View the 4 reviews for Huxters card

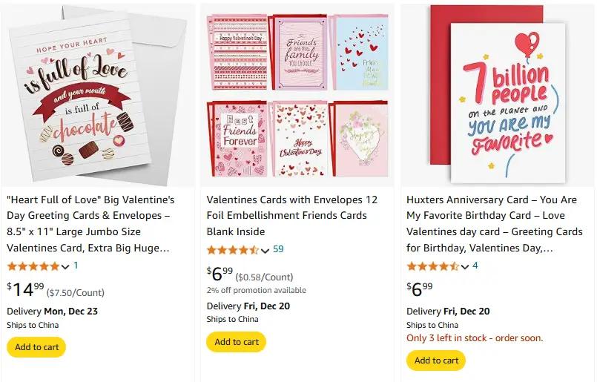coord(475,266)
